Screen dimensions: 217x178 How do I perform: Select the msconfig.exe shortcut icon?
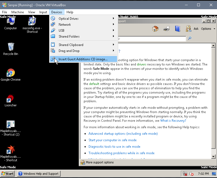point(32,25)
